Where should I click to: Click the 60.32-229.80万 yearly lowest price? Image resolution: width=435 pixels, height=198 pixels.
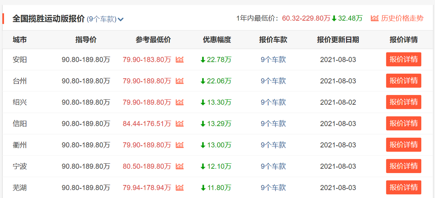click(306, 18)
